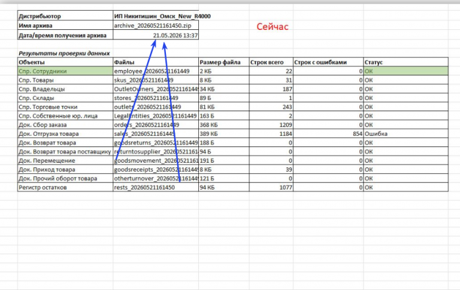This screenshot has width=460, height=290.
Task: Select the distributor name ИП Никитишин_Омск_New_R4000
Action: [162, 16]
